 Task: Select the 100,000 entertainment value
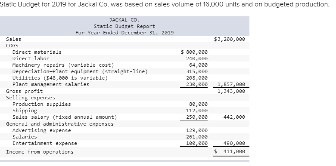point(197,143)
